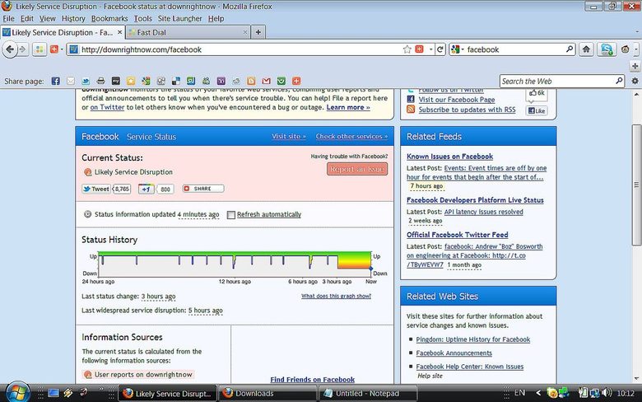Click the Google +1 button
Viewport: 642px width, 402px height.
click(x=146, y=189)
